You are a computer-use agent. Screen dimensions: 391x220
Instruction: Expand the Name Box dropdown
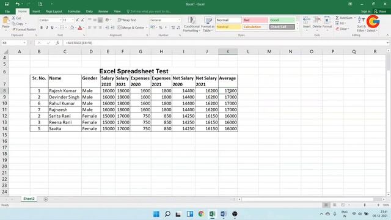coord(24,43)
